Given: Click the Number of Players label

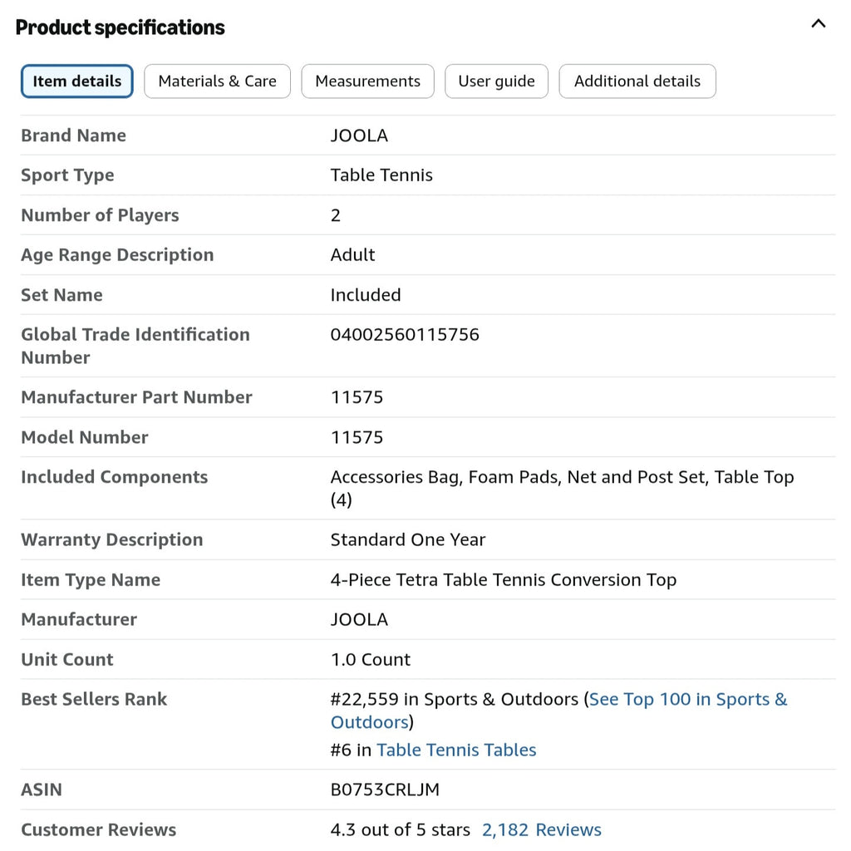Looking at the screenshot, I should (x=100, y=215).
